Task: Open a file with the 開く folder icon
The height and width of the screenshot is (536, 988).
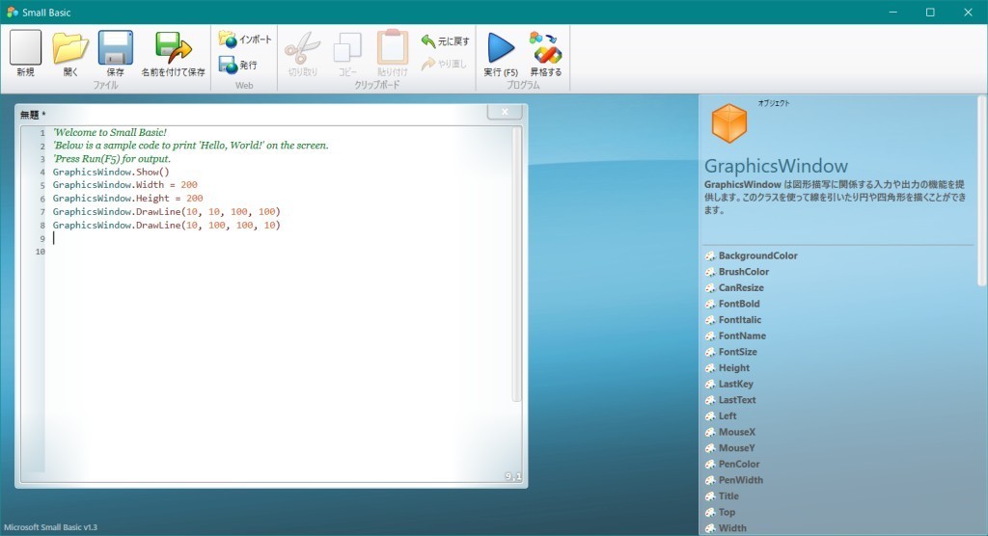Action: pyautogui.click(x=69, y=48)
